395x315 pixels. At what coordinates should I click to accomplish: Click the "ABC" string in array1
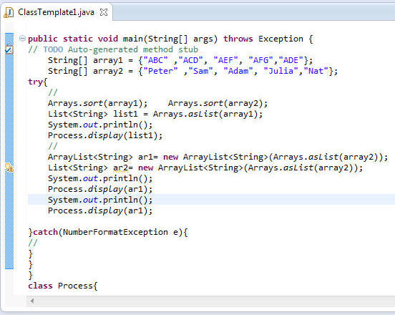155,60
